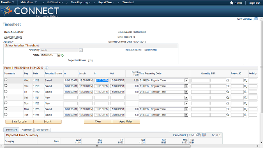Click the Save for Later button
263x148 pixels.
coord(19,122)
